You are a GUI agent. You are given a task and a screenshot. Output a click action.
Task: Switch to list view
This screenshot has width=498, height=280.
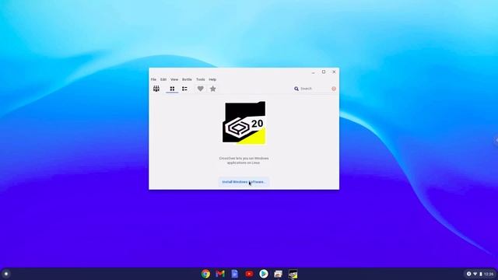coord(184,89)
